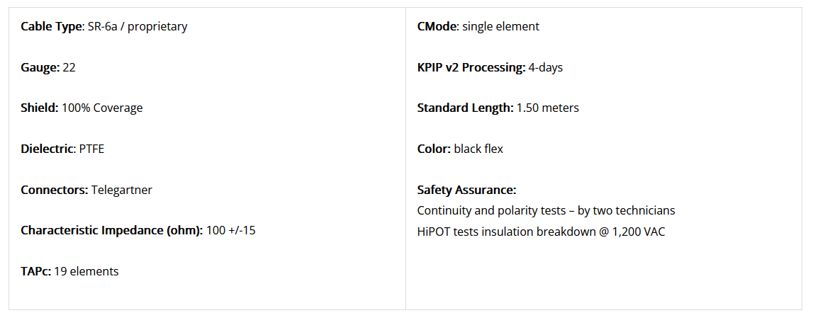The image size is (813, 325).
Task: Select the SR-6a / proprietary text
Action: click(x=136, y=26)
